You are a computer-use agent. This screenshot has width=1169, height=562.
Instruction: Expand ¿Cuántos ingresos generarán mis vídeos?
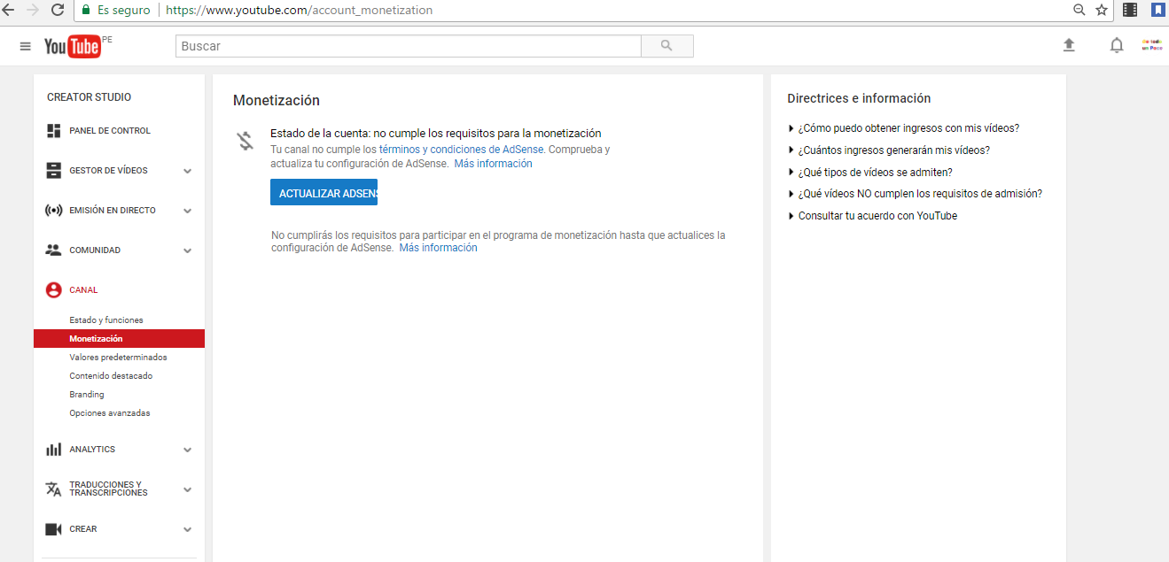tap(889, 150)
